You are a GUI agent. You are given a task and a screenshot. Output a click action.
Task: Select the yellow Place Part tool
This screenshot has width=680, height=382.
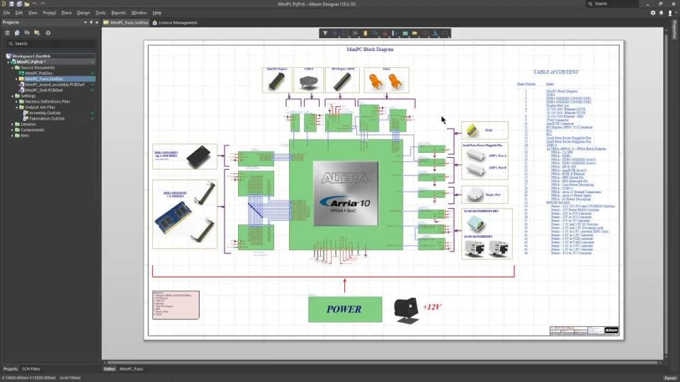[365, 33]
